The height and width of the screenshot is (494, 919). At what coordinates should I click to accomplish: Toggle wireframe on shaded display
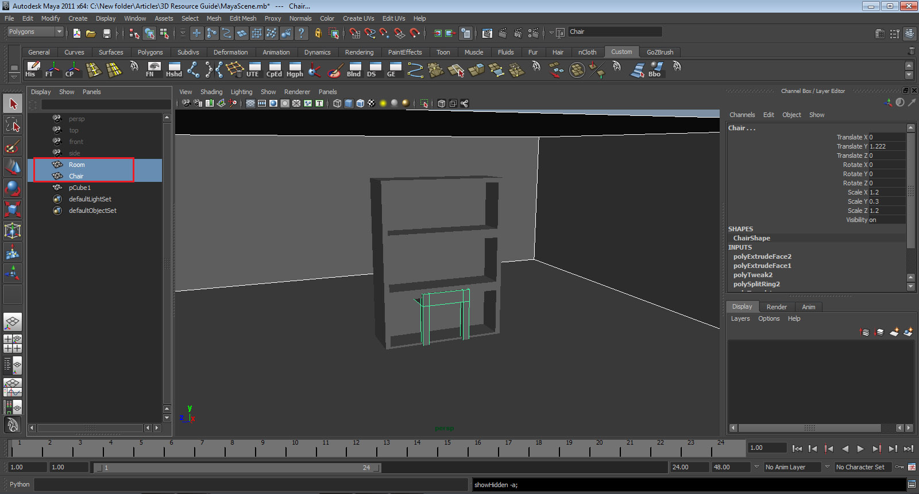tap(360, 103)
